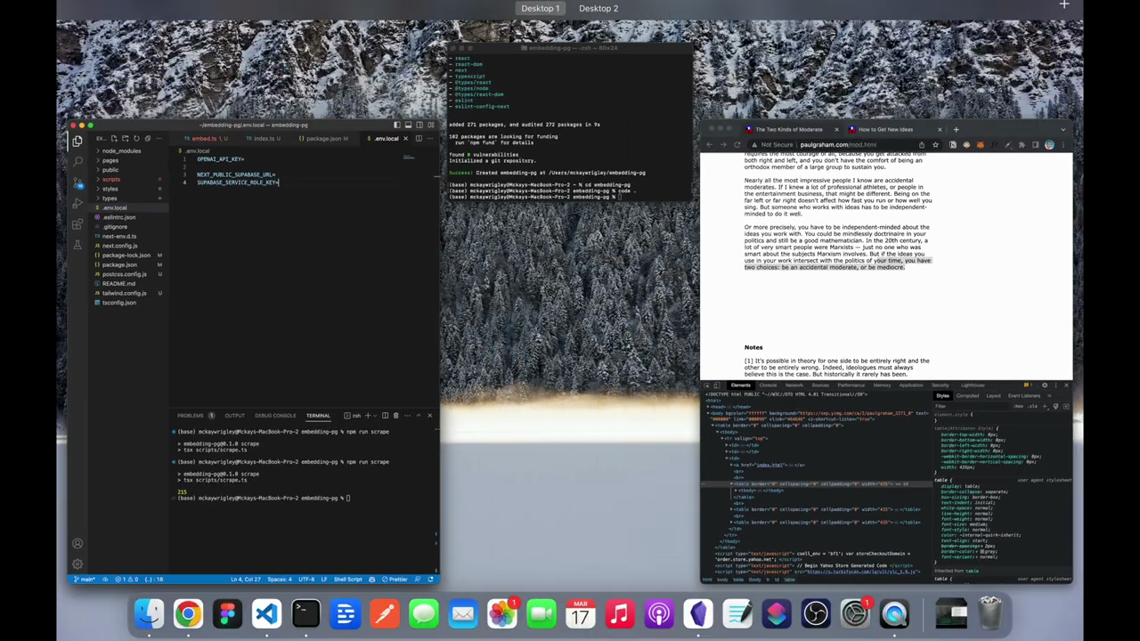Open the Search view in VS Code

tap(77, 161)
